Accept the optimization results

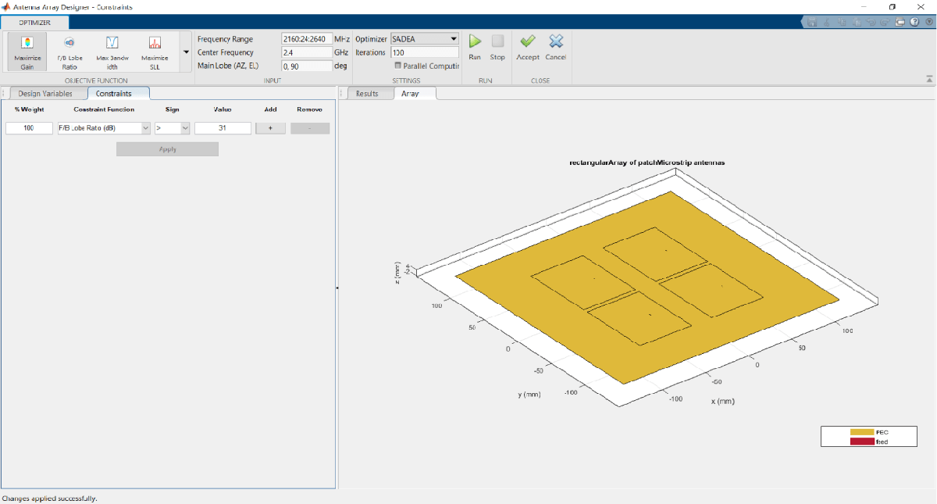(528, 45)
